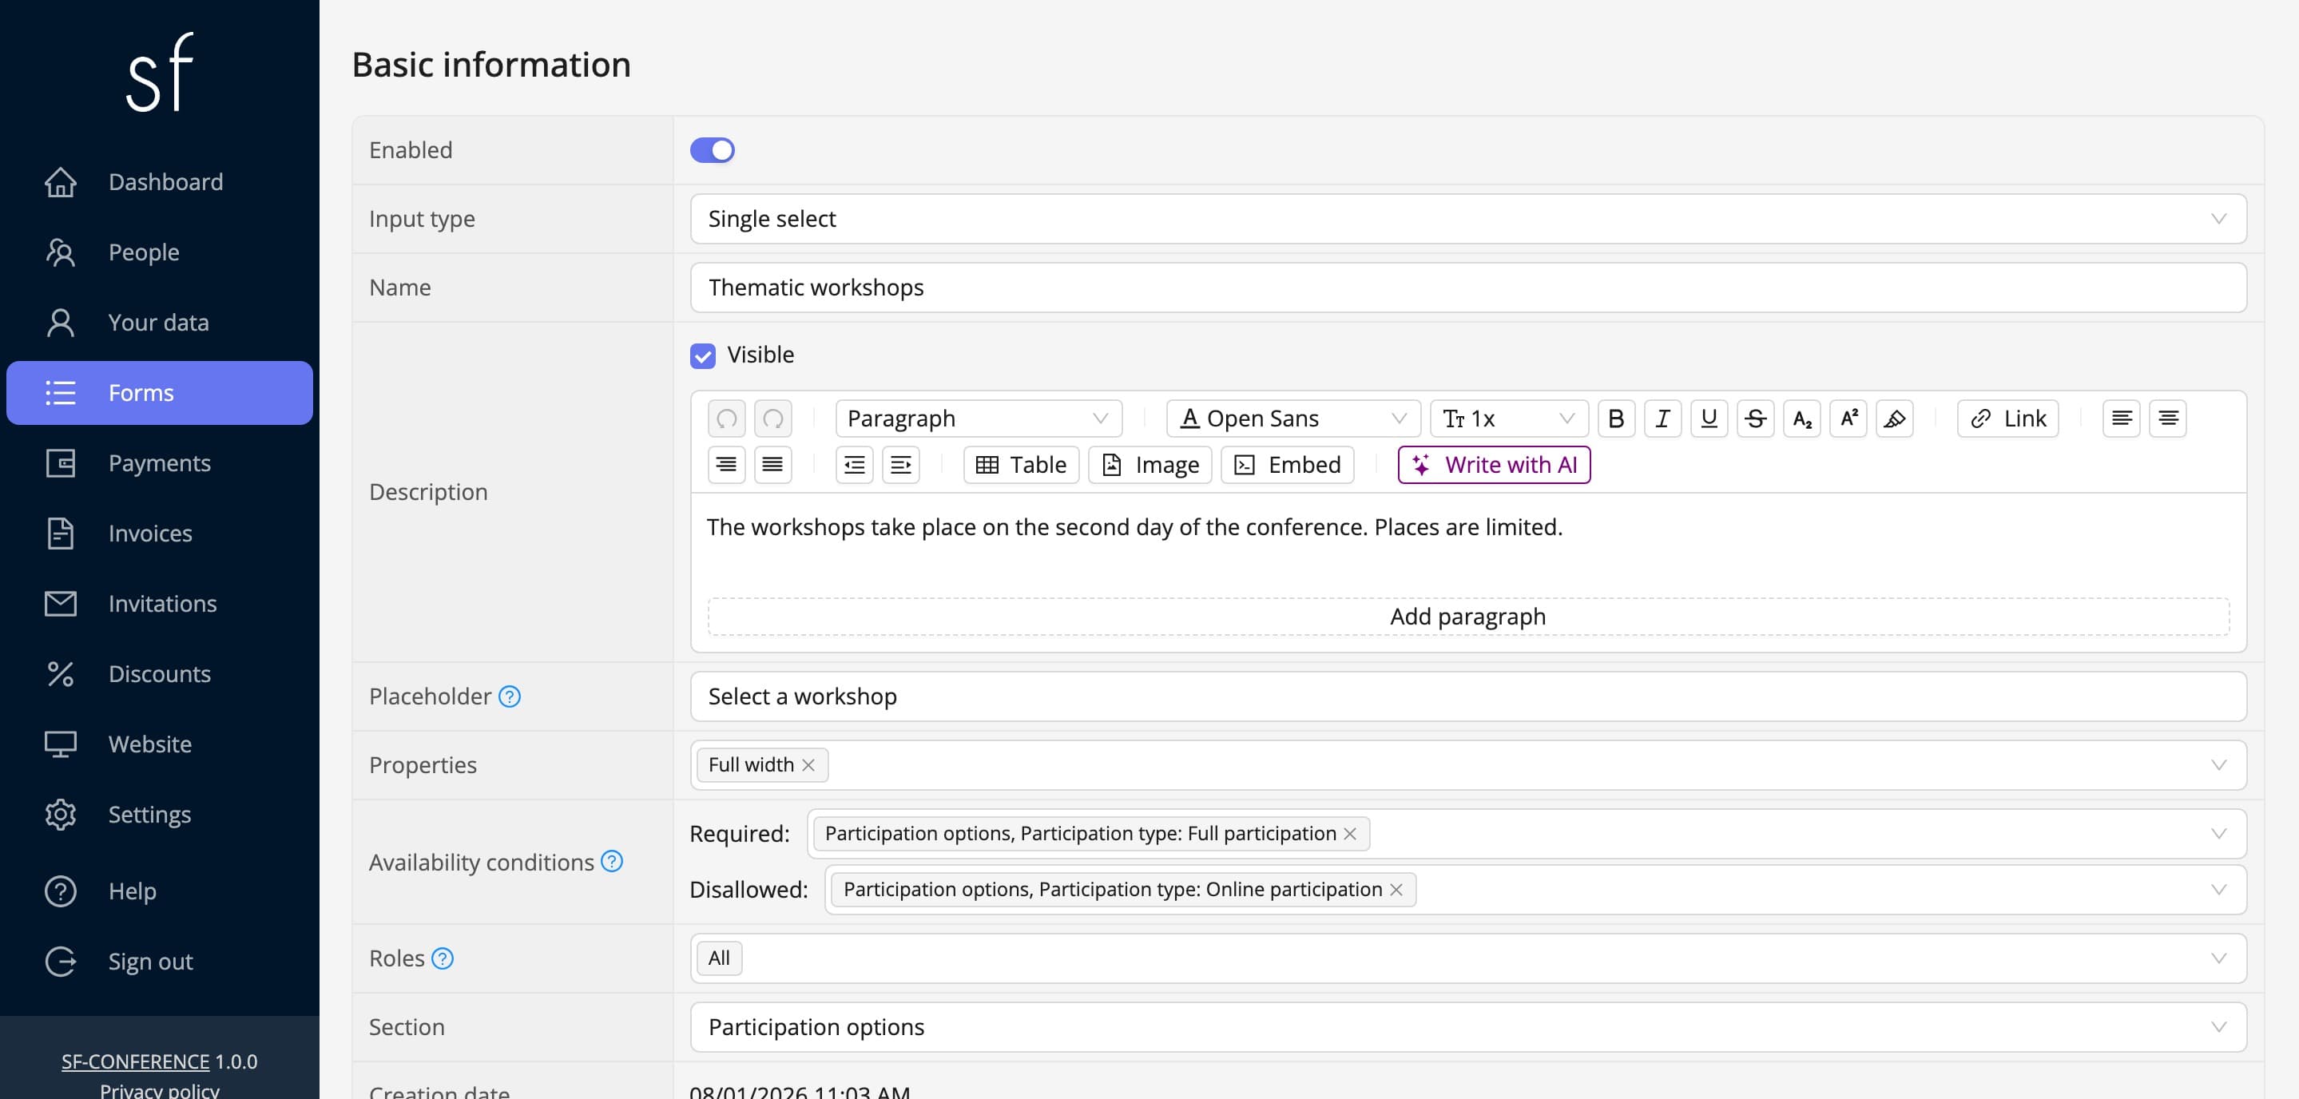Click Write with AI

pyautogui.click(x=1494, y=465)
